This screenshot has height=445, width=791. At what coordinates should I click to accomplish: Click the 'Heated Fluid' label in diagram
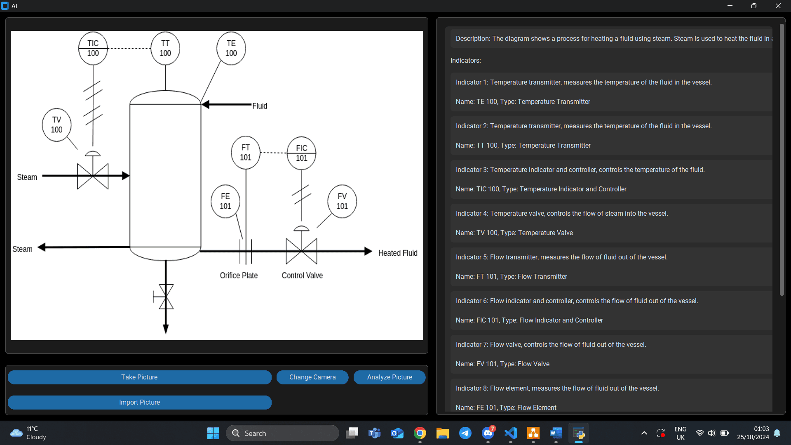[398, 253]
